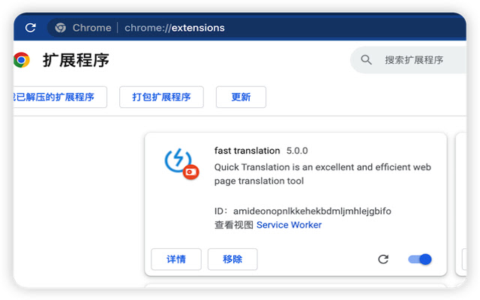Reload the page with the browser refresh icon
The height and width of the screenshot is (300, 480).
(x=30, y=28)
